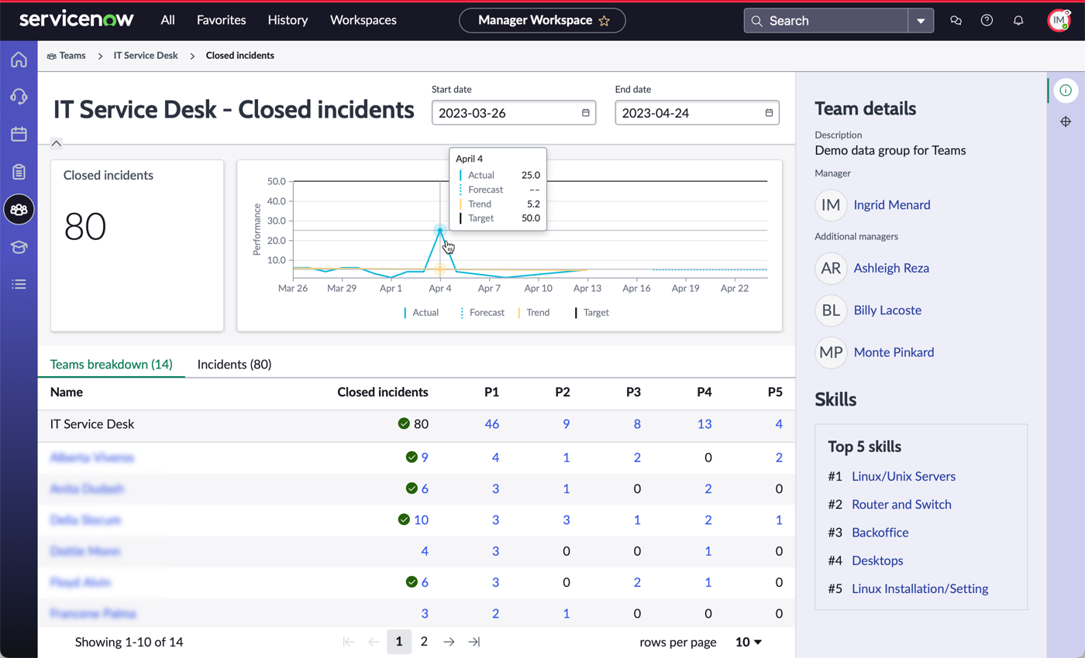Select the crosshair target icon in the contextual sidebar
The height and width of the screenshot is (658, 1085).
[x=1066, y=122]
